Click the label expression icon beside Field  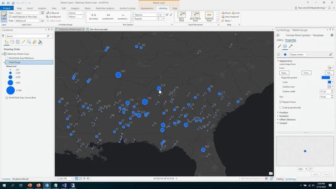tap(43, 21)
